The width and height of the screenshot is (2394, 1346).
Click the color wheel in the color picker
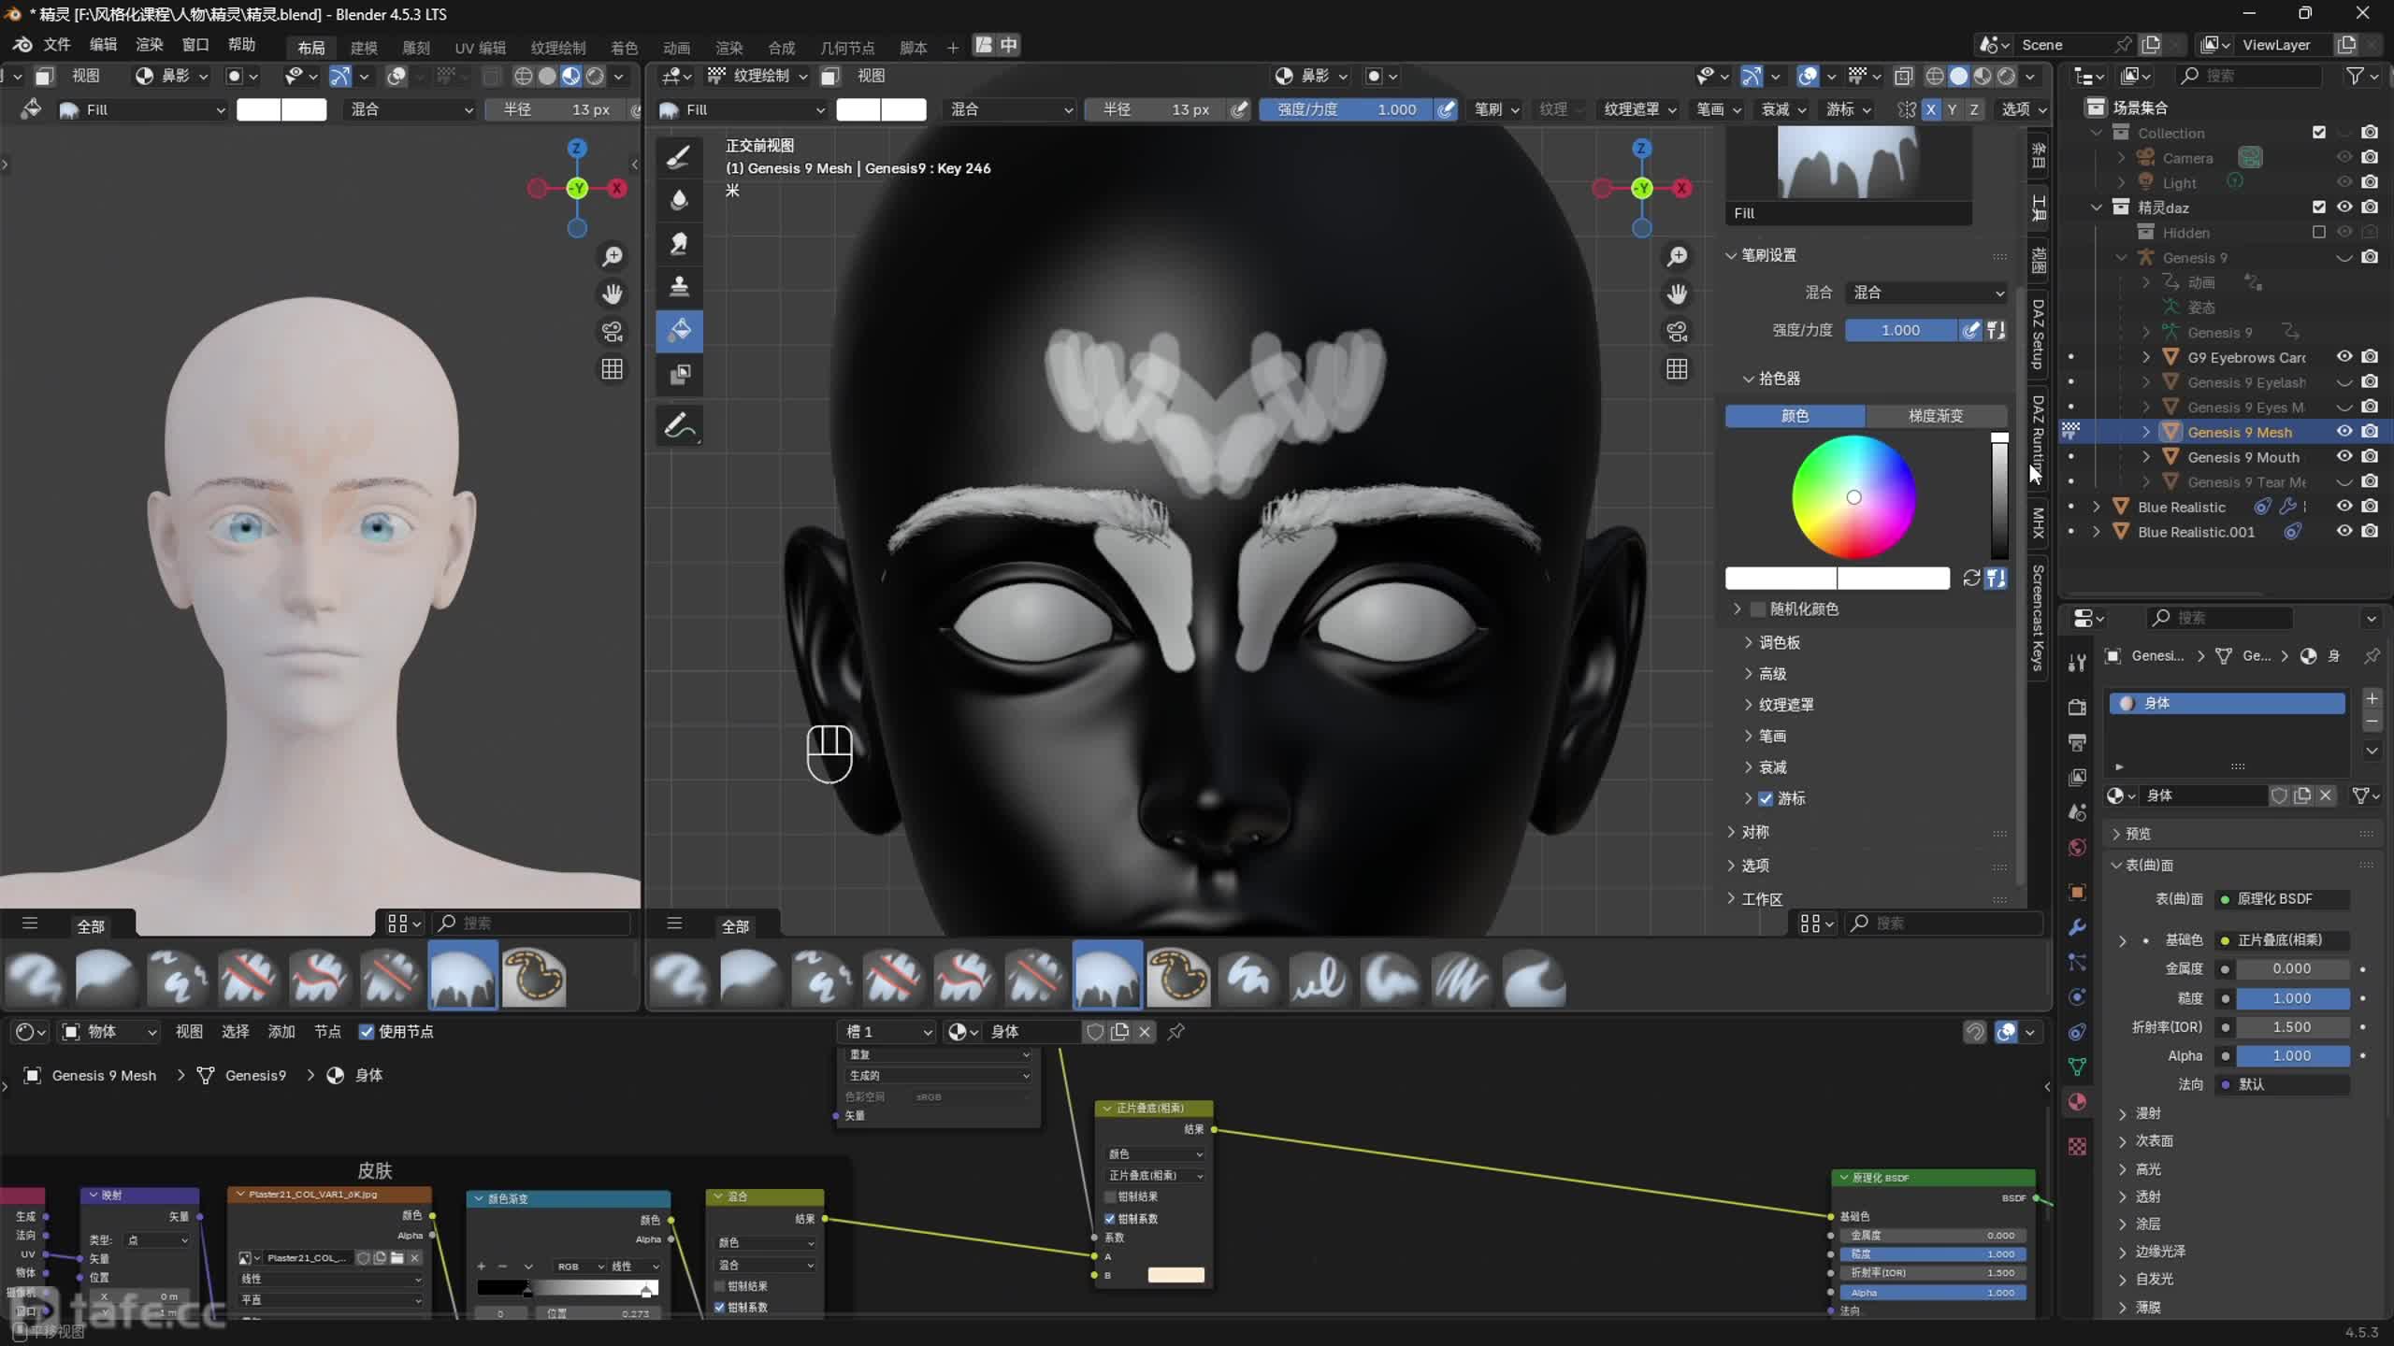[x=1853, y=496]
